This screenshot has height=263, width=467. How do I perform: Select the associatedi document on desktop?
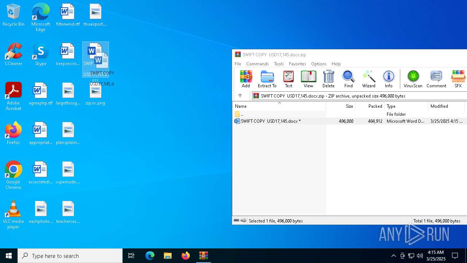(40, 173)
